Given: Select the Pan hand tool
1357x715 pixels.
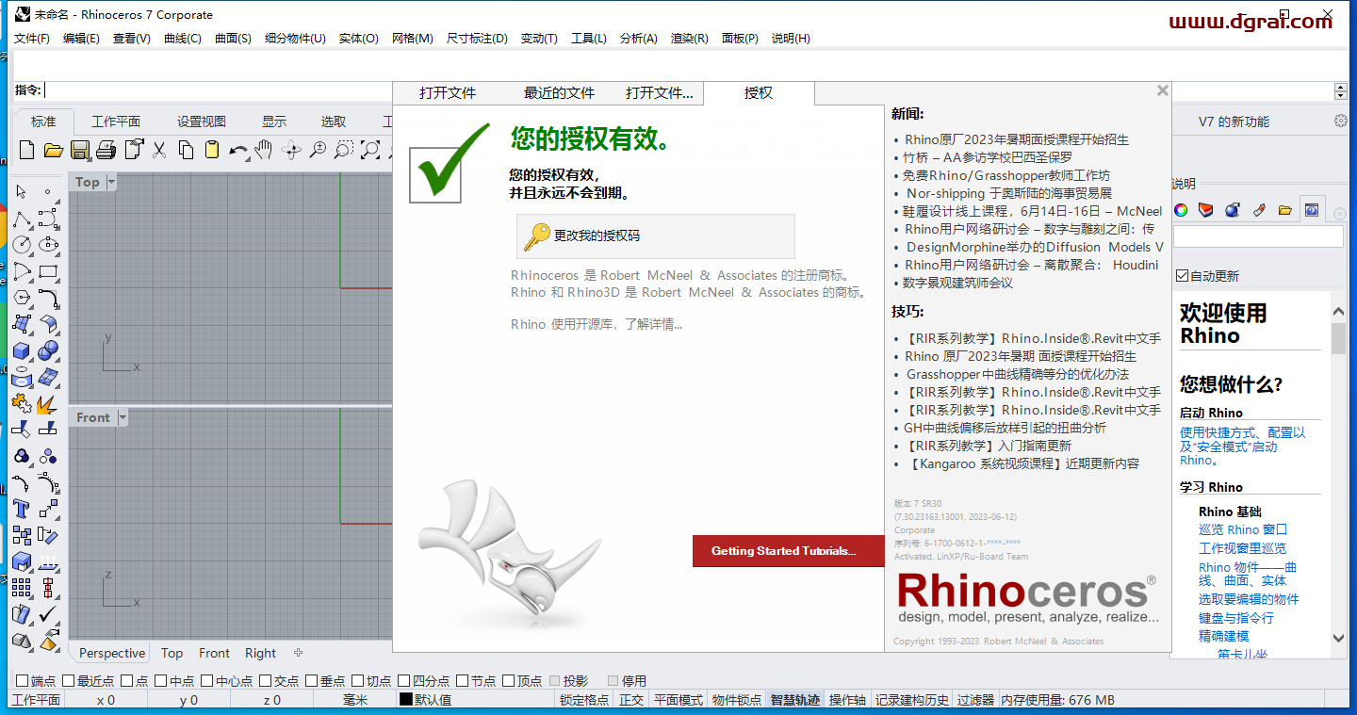Looking at the screenshot, I should [265, 150].
